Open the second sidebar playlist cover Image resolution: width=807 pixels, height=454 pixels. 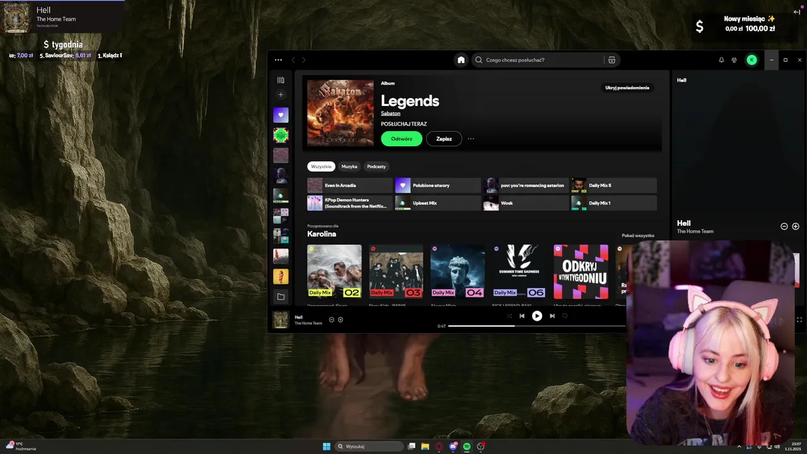click(x=281, y=135)
